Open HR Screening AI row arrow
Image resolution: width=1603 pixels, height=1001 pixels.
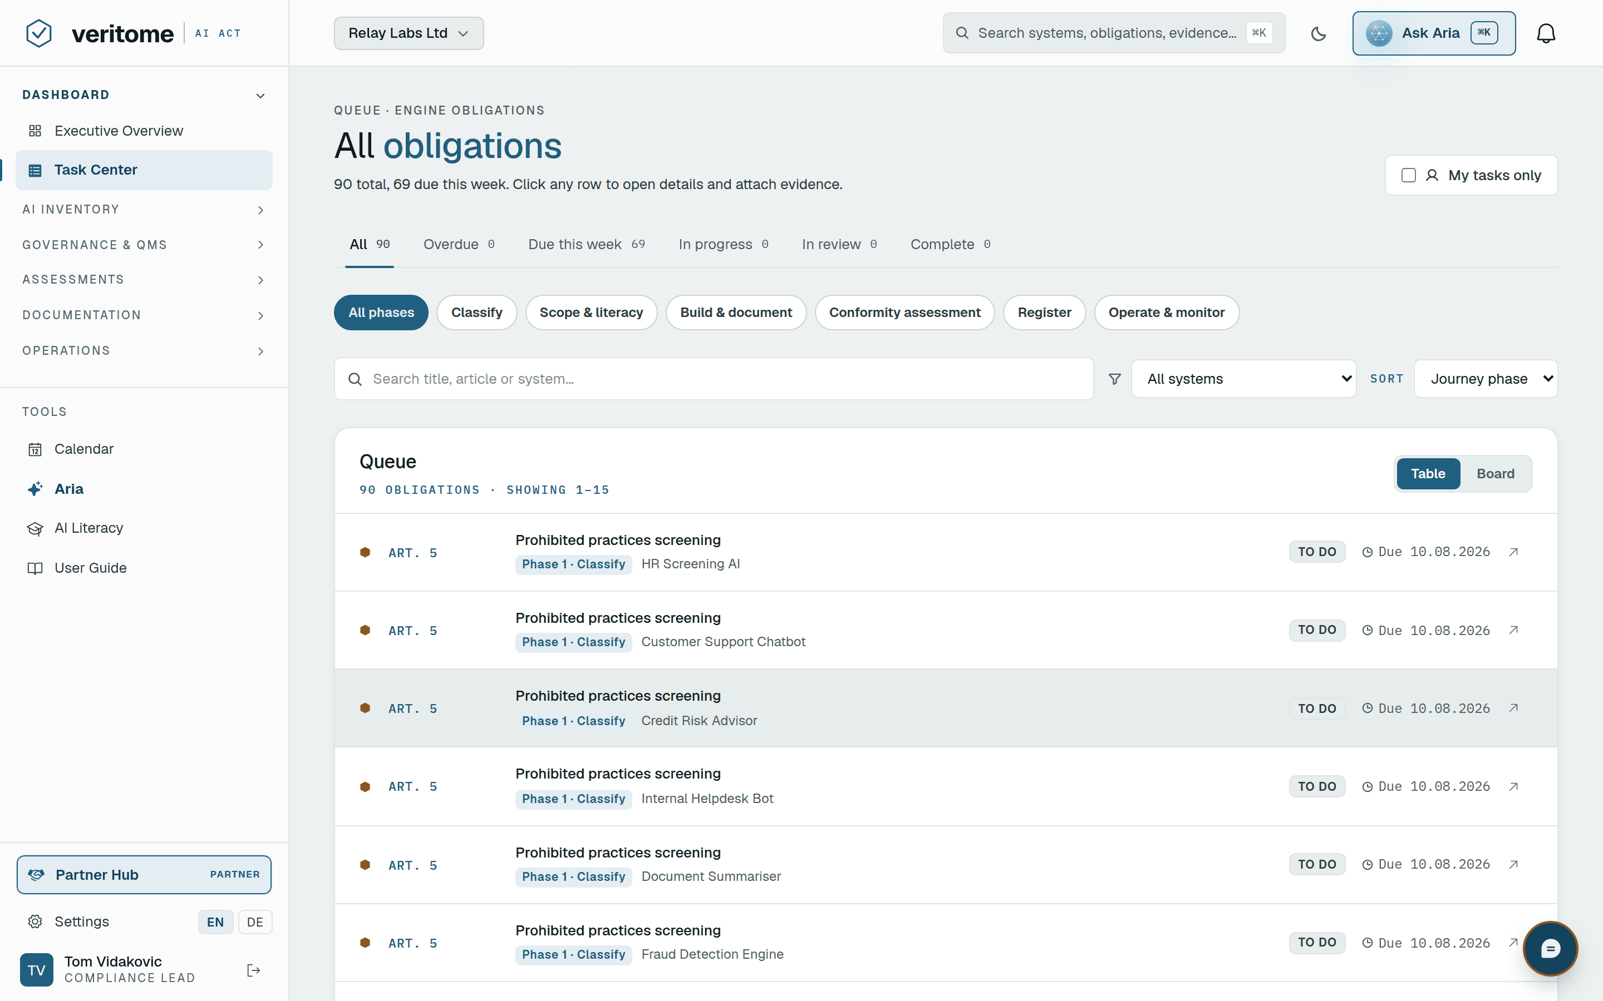pos(1513,552)
